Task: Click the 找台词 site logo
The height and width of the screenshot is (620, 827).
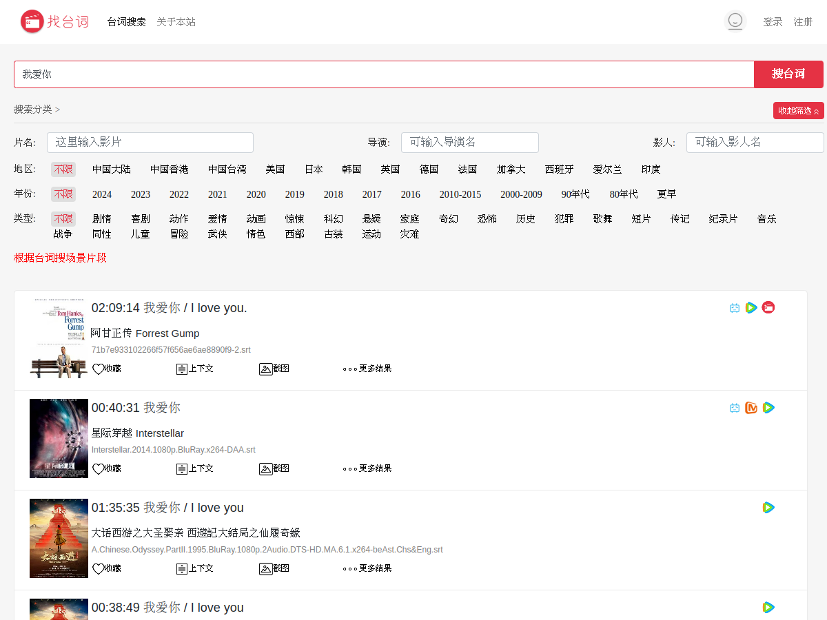Action: pos(54,21)
